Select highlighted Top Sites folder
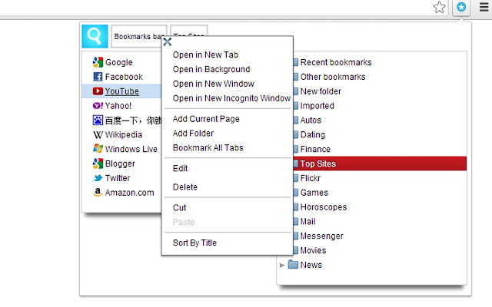 [x=380, y=163]
